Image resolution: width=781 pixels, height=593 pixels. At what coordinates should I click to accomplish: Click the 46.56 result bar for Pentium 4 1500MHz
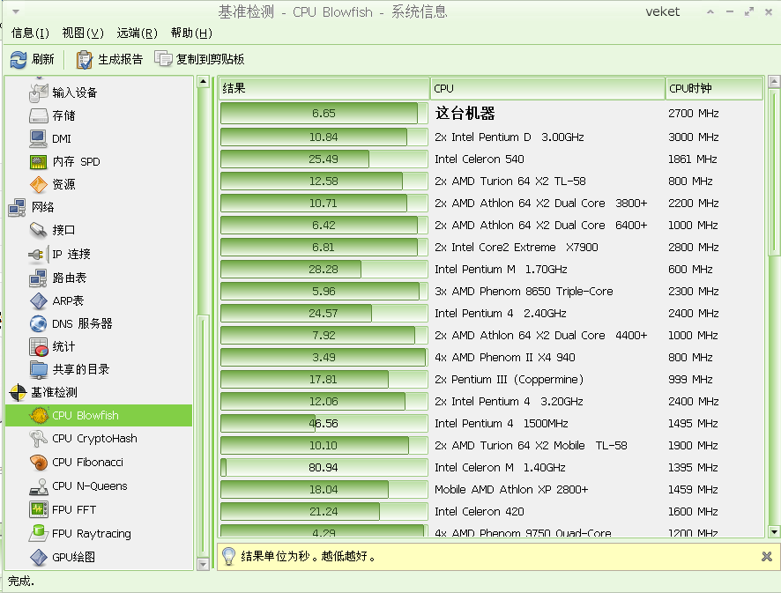(x=324, y=424)
